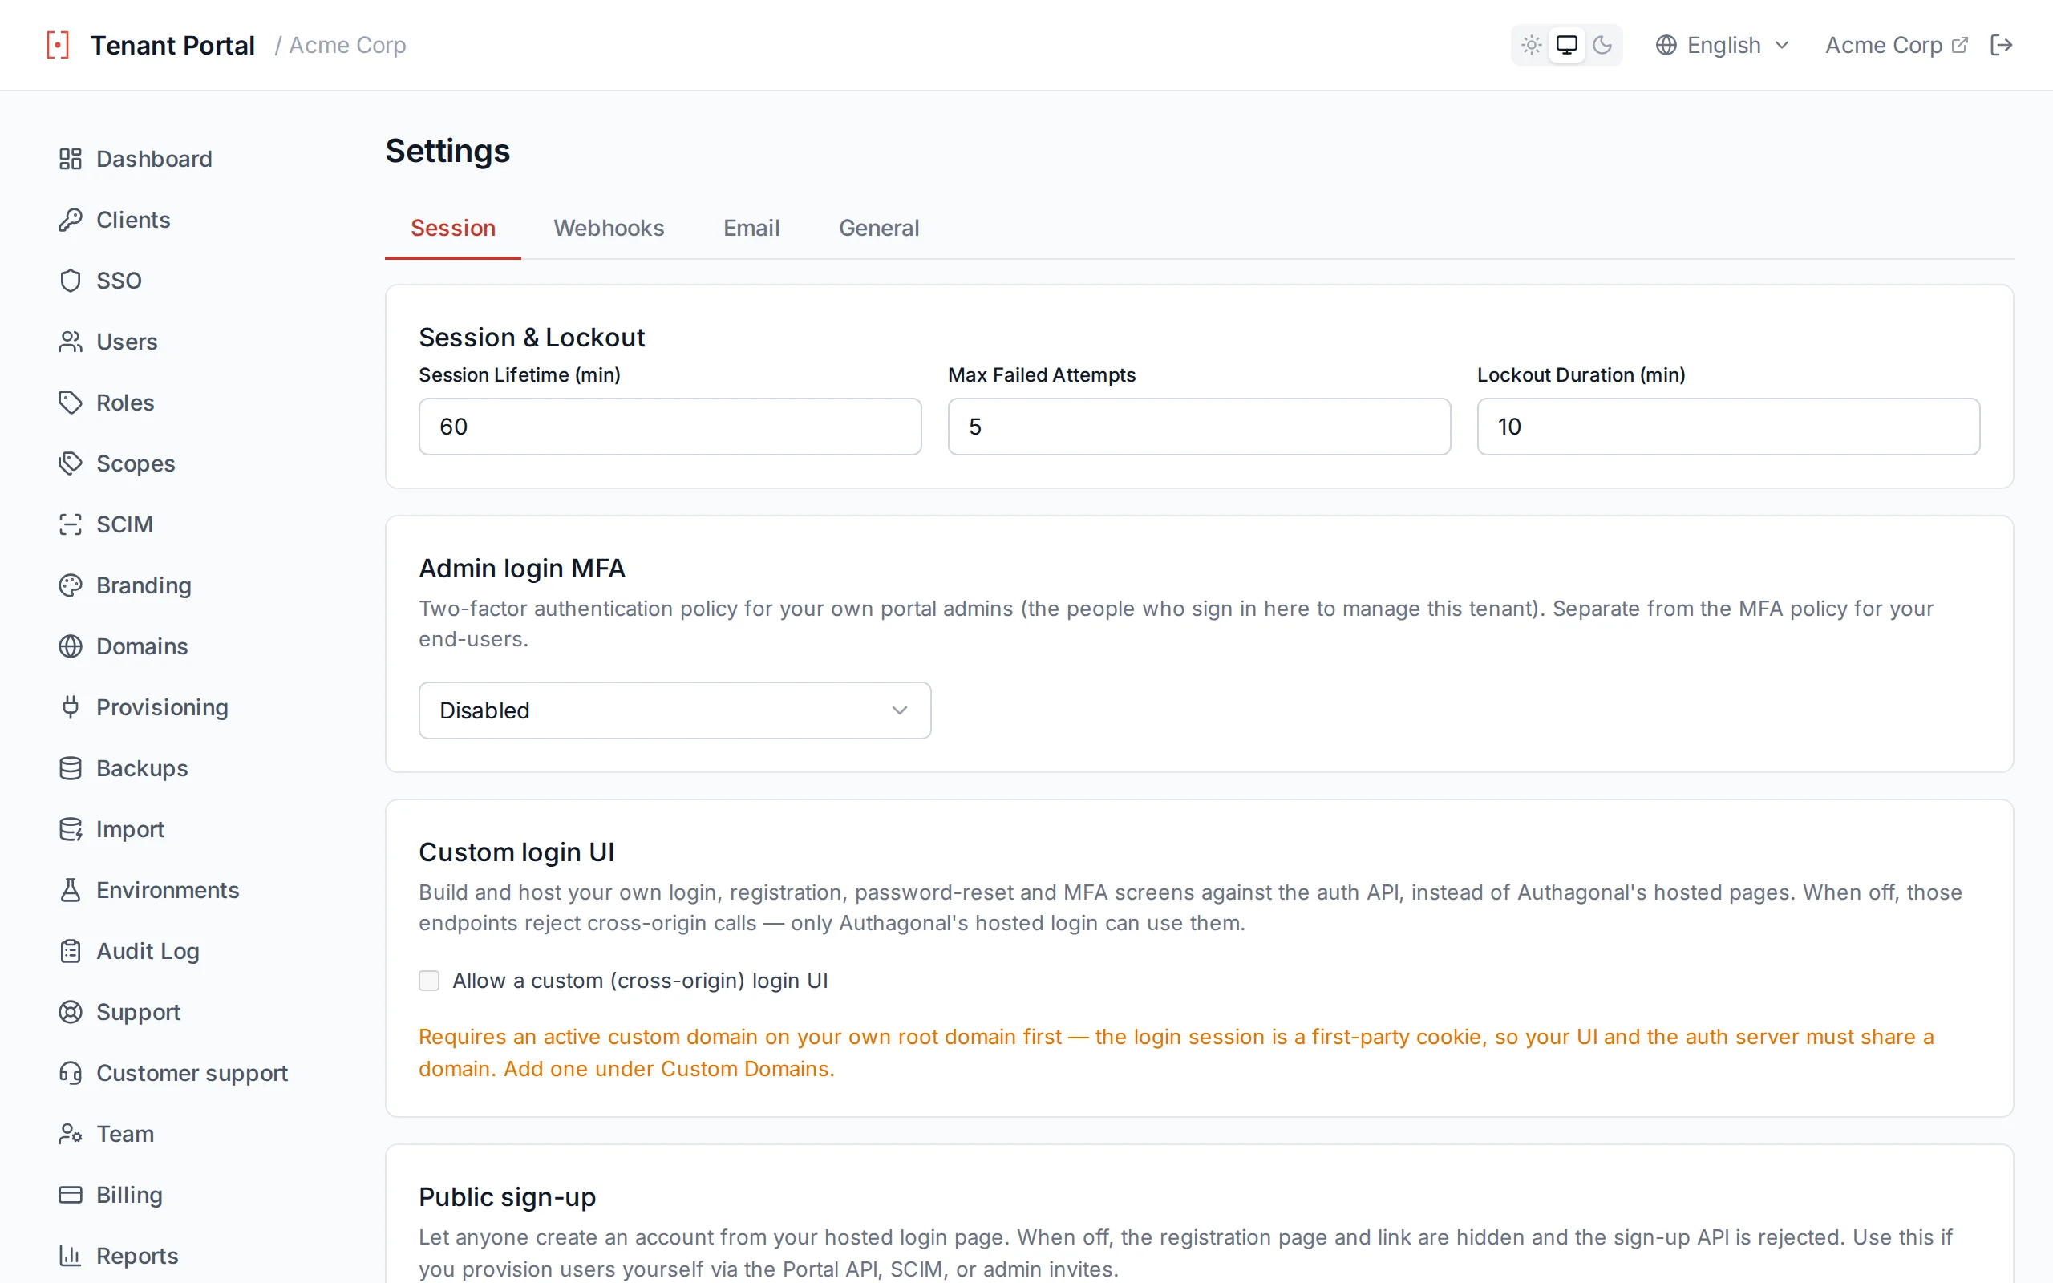The image size is (2053, 1283).
Task: Click the Tenant Portal title
Action: point(172,45)
